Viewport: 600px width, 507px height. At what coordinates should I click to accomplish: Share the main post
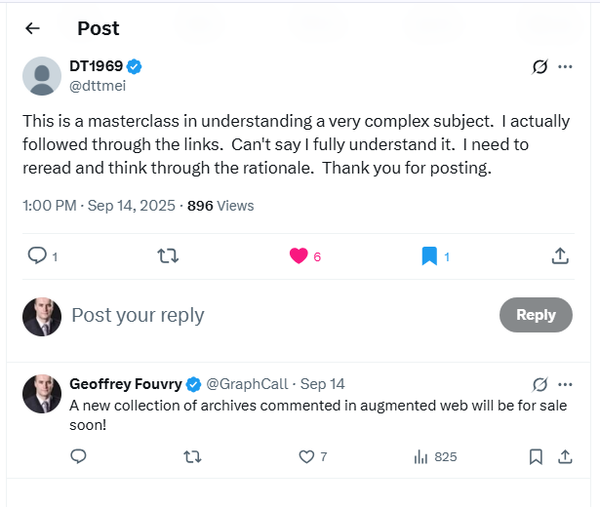coord(560,255)
